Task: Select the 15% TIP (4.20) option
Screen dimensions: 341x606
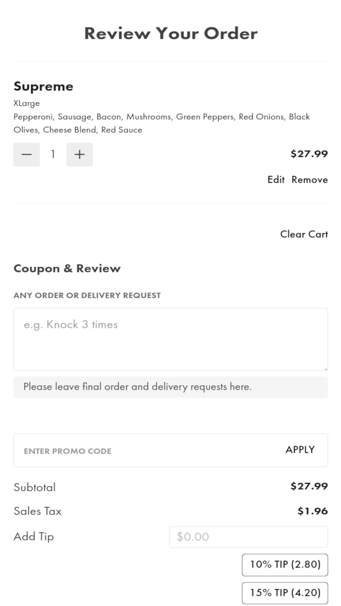Action: 284,593
